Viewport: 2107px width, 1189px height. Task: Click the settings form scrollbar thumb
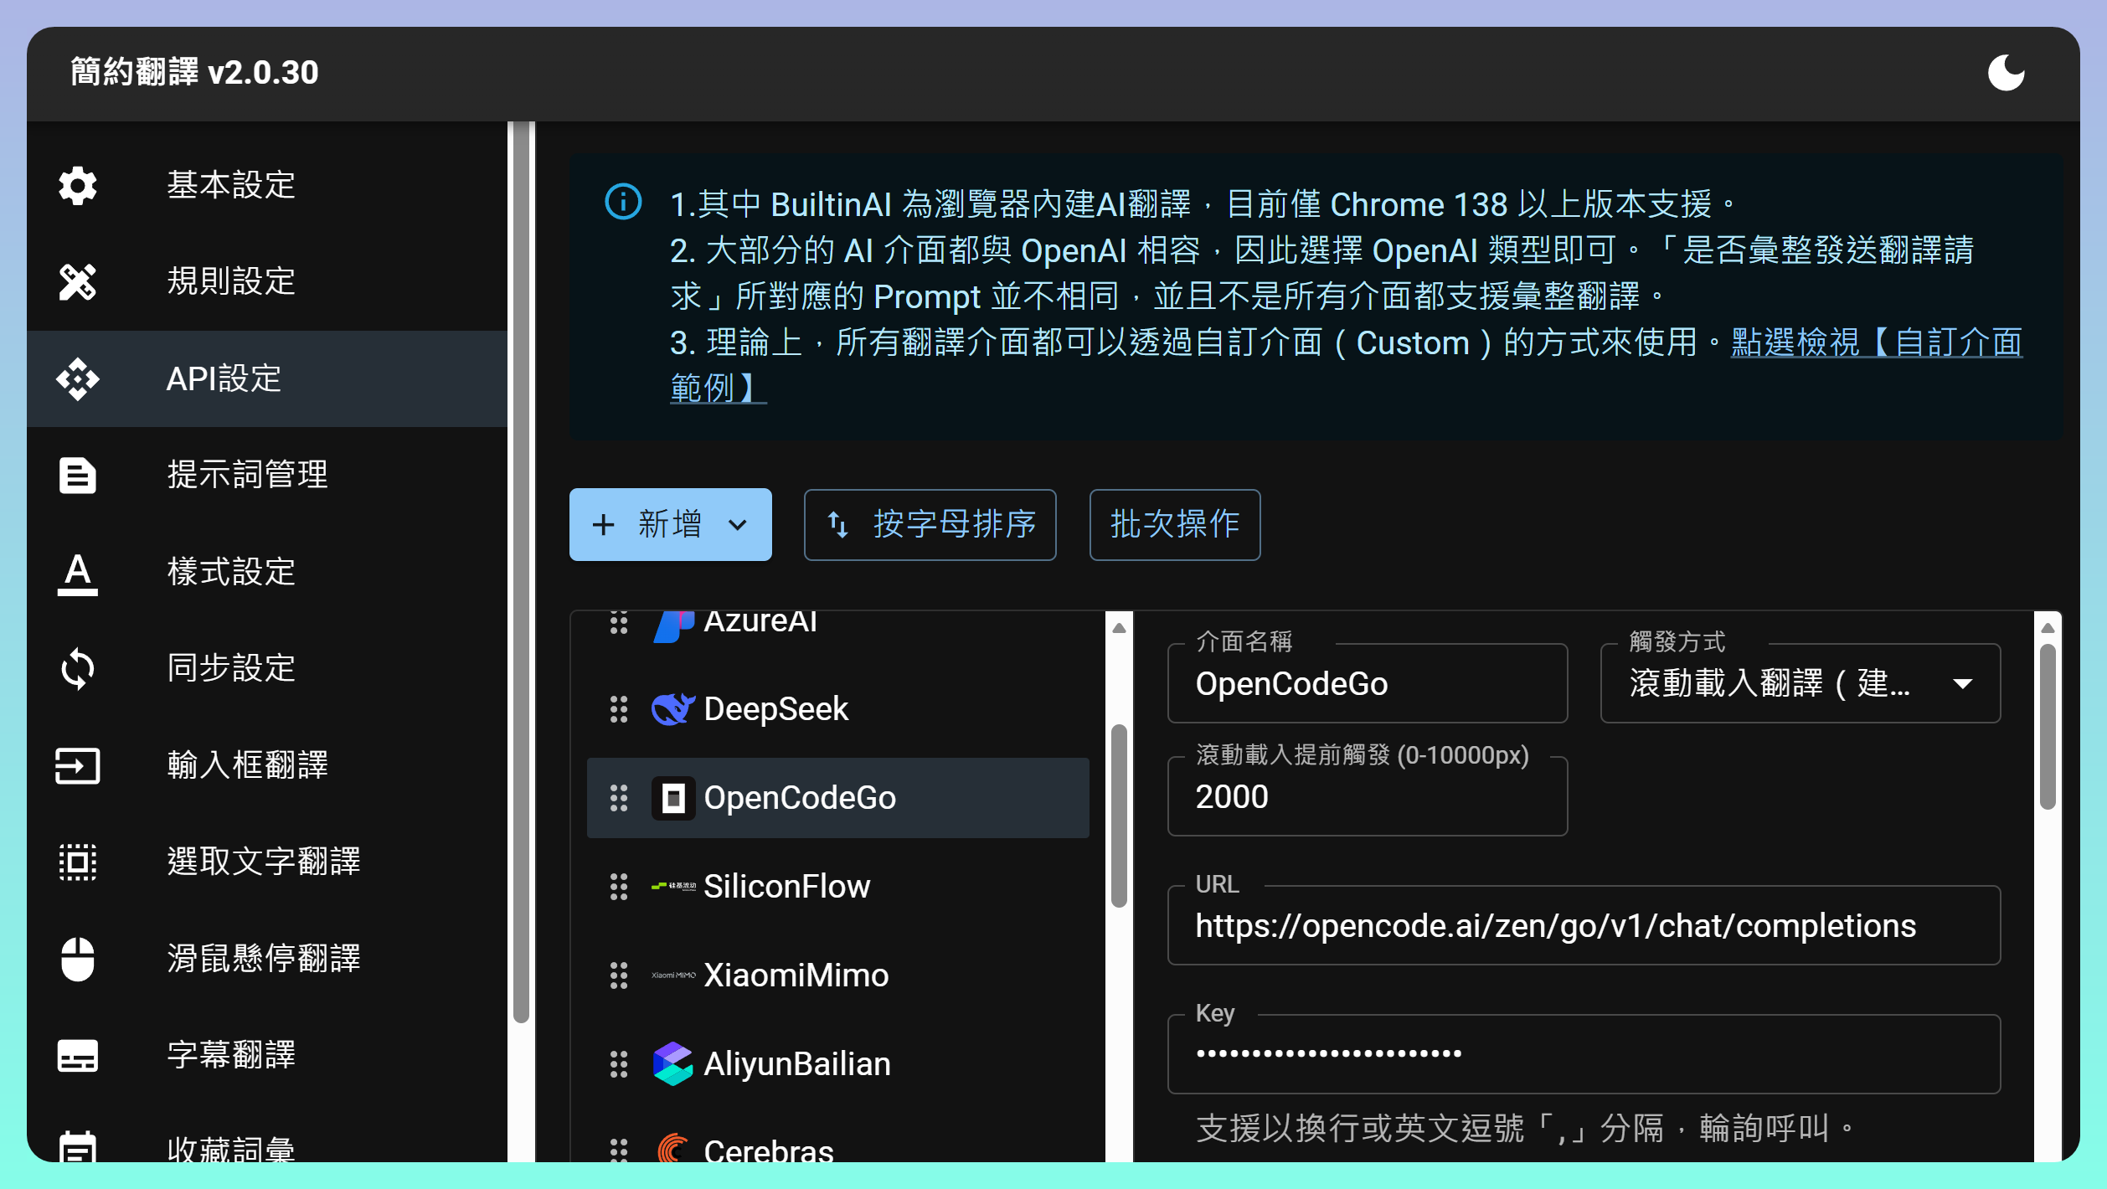tap(2048, 726)
